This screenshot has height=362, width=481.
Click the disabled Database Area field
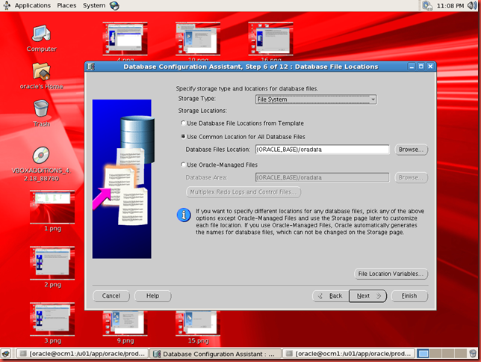pyautogui.click(x=322, y=177)
